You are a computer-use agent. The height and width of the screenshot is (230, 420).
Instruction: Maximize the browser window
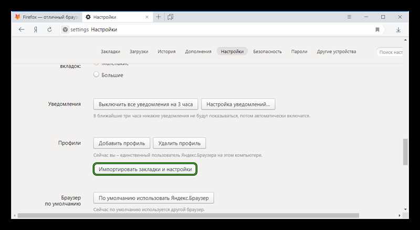pos(383,17)
